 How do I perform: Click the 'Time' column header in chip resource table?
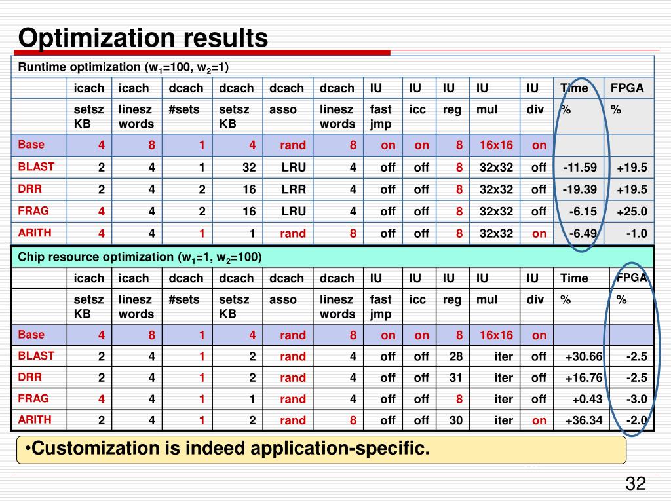tap(574, 278)
